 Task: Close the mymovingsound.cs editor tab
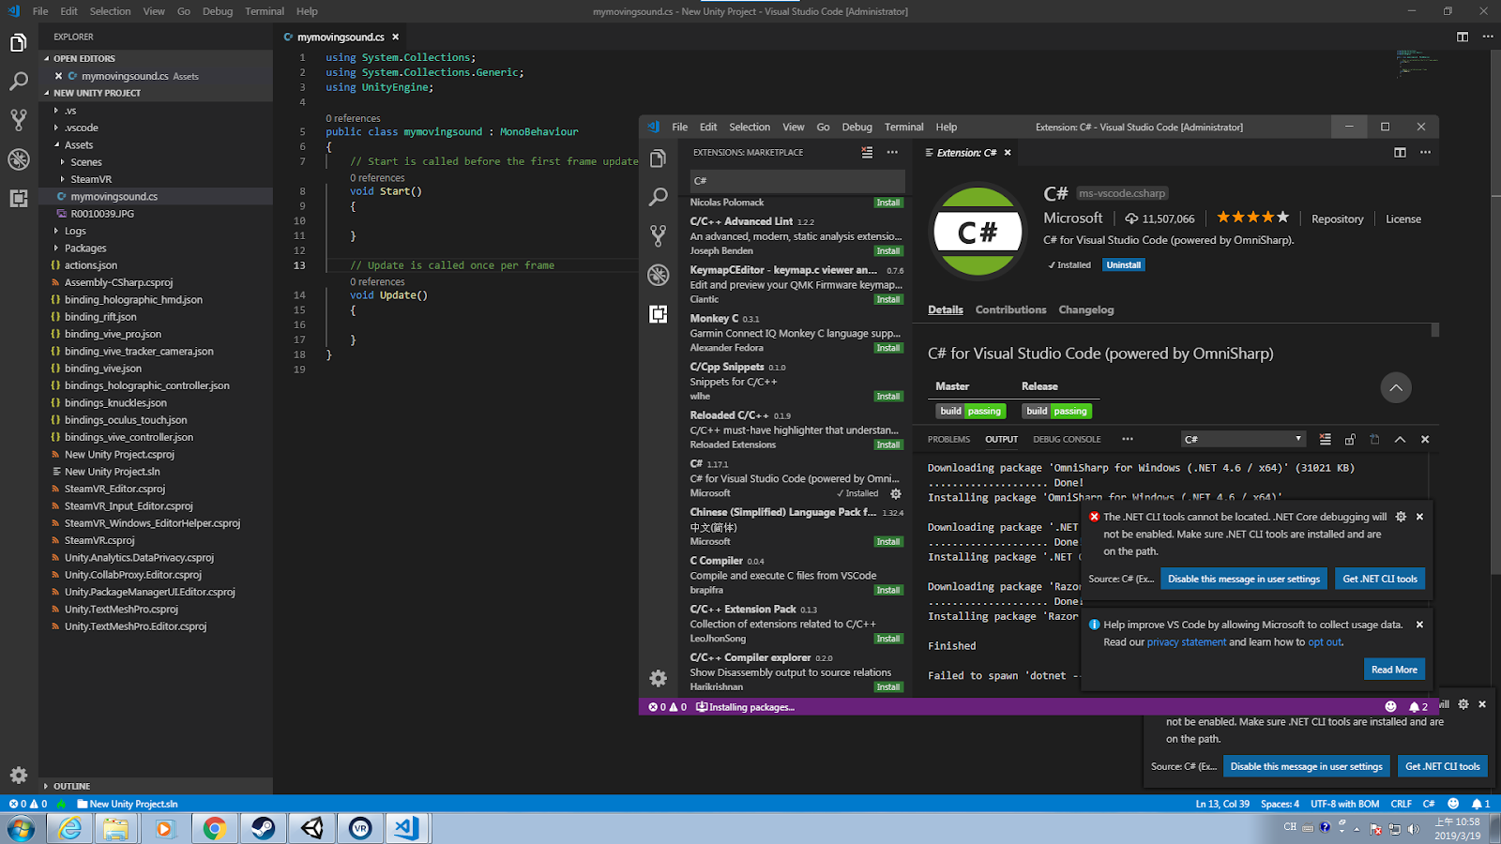[x=396, y=37]
